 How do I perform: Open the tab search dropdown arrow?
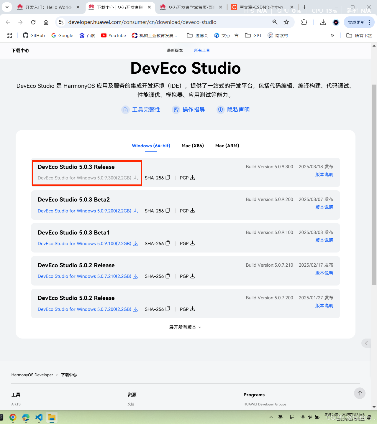click(7, 7)
